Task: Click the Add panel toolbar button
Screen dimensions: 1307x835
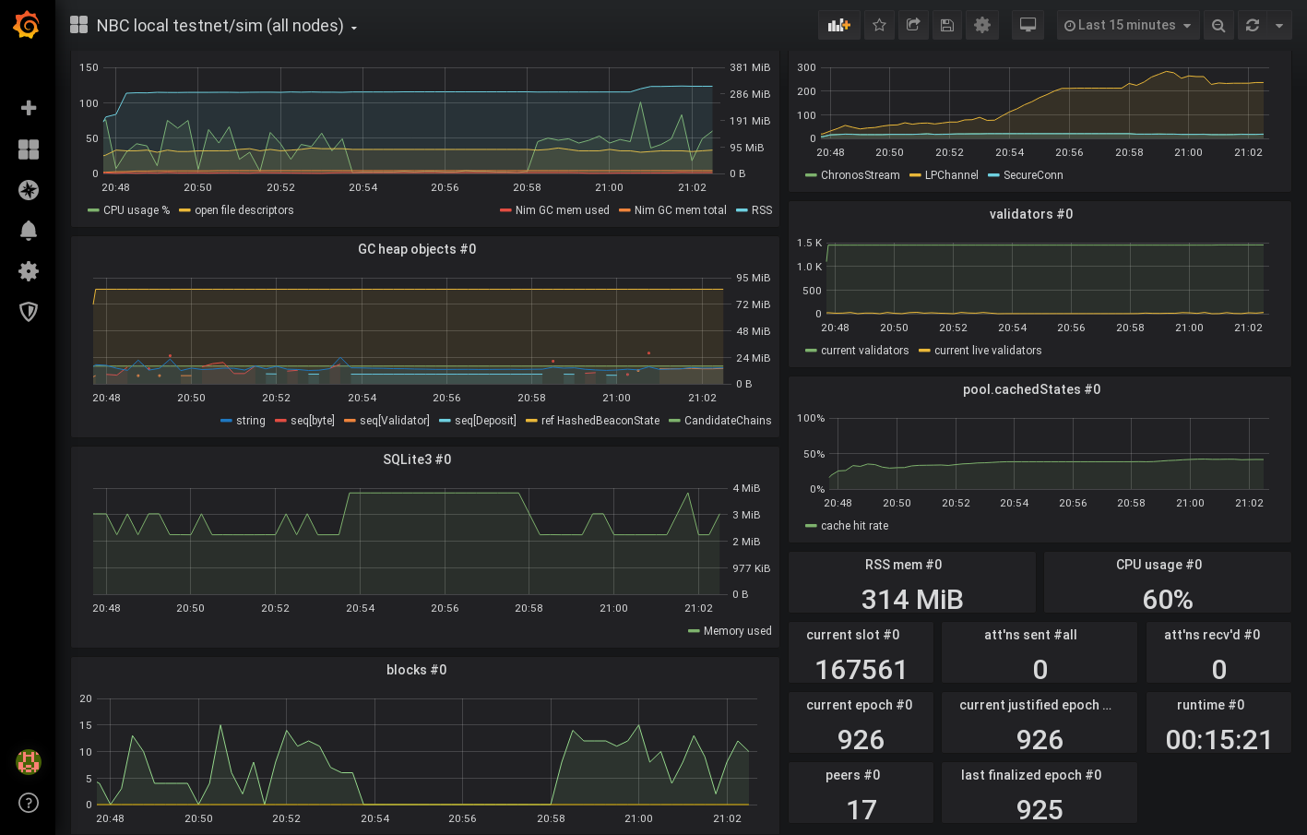Action: click(x=838, y=25)
